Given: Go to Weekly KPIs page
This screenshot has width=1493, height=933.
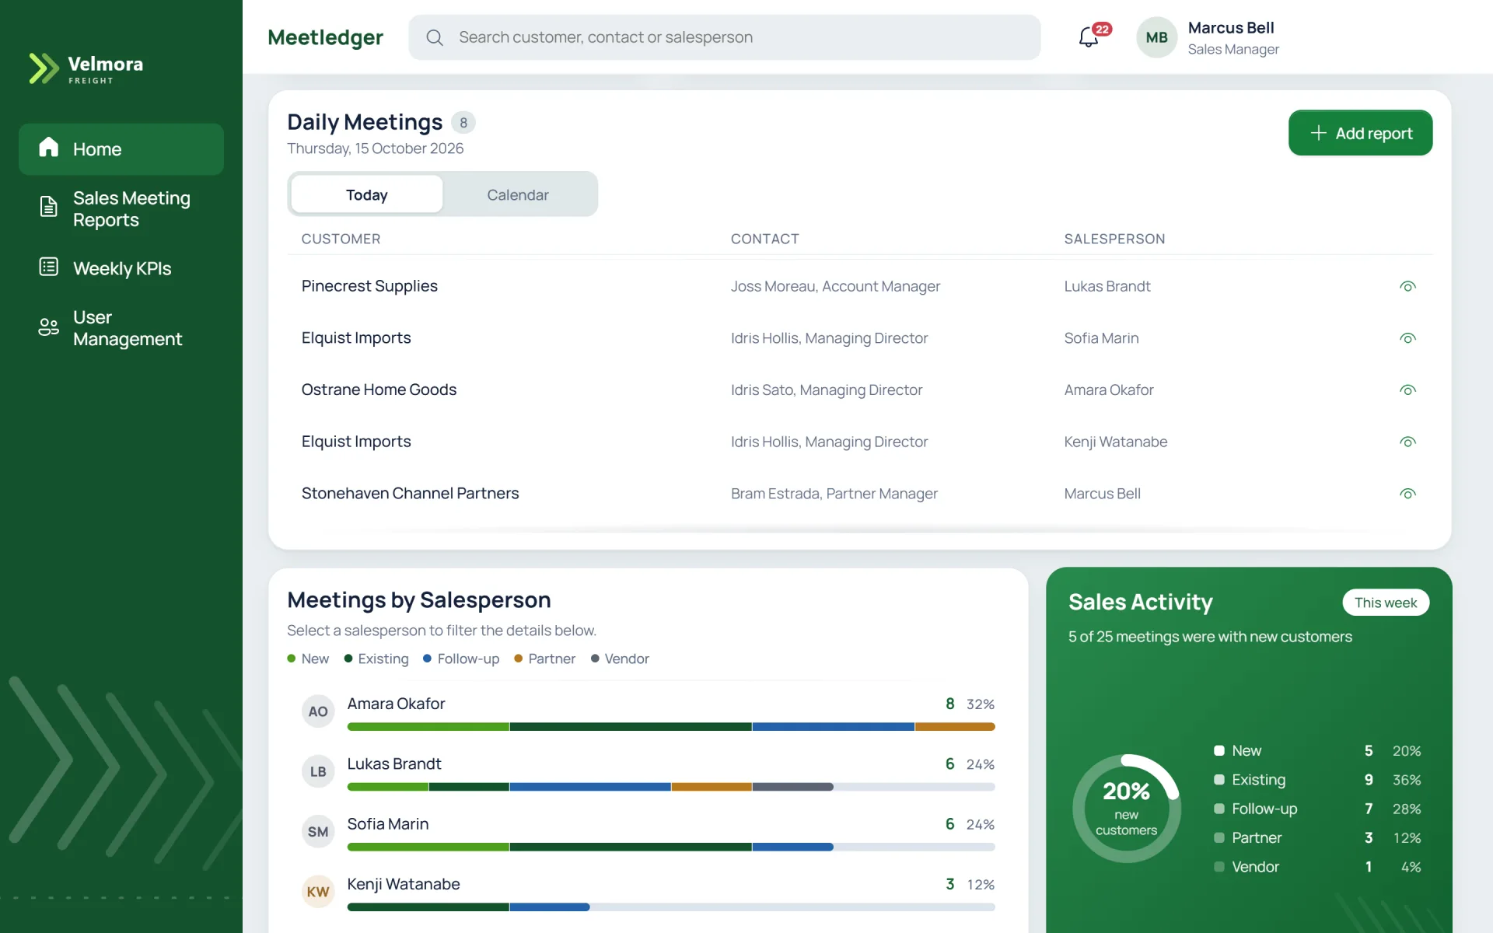Looking at the screenshot, I should [121, 268].
